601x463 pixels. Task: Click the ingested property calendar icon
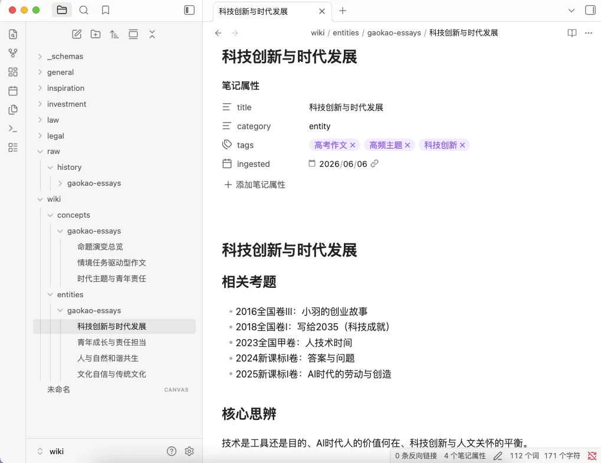227,163
